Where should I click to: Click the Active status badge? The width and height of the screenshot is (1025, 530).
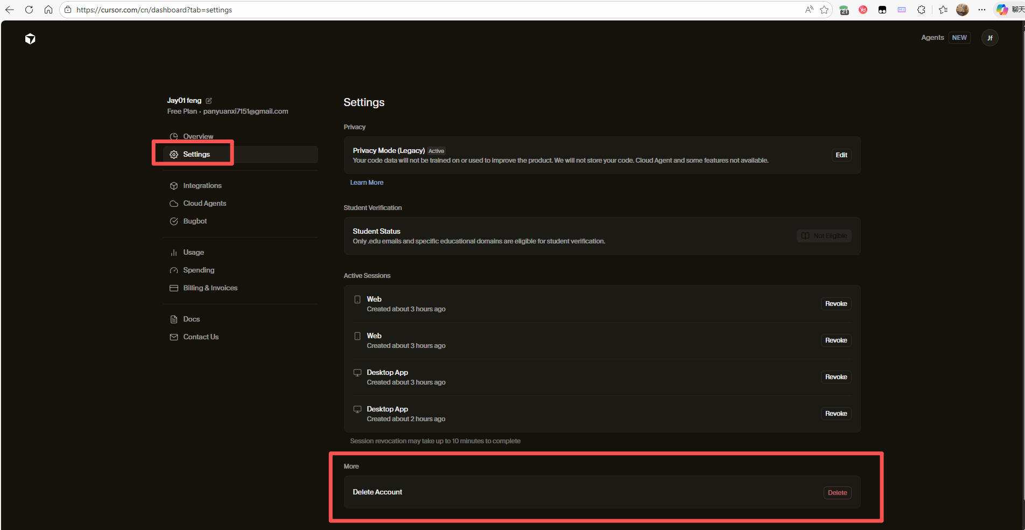[x=436, y=151]
